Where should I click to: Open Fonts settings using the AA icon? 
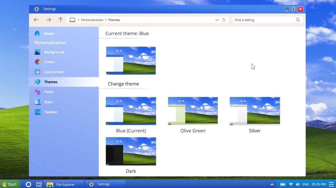point(38,92)
